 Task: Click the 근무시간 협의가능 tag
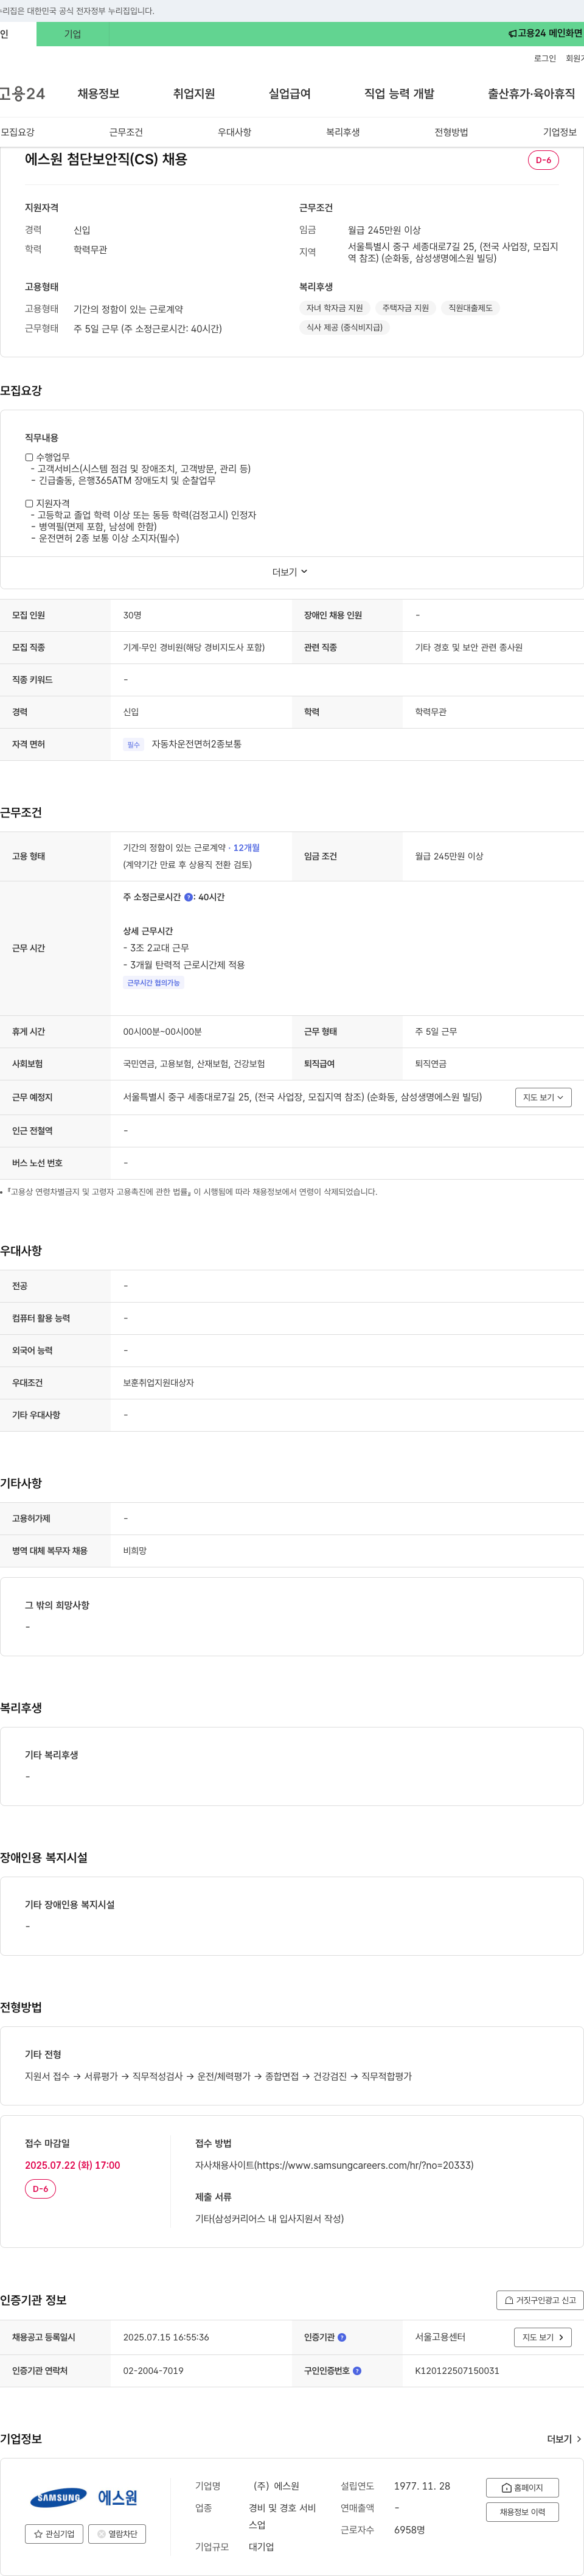point(153,983)
